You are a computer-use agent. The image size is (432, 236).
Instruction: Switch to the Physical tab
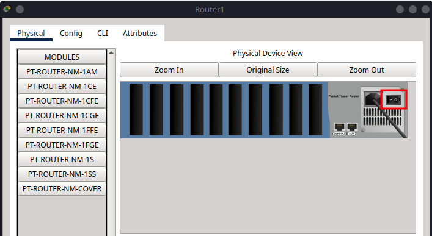tap(31, 34)
